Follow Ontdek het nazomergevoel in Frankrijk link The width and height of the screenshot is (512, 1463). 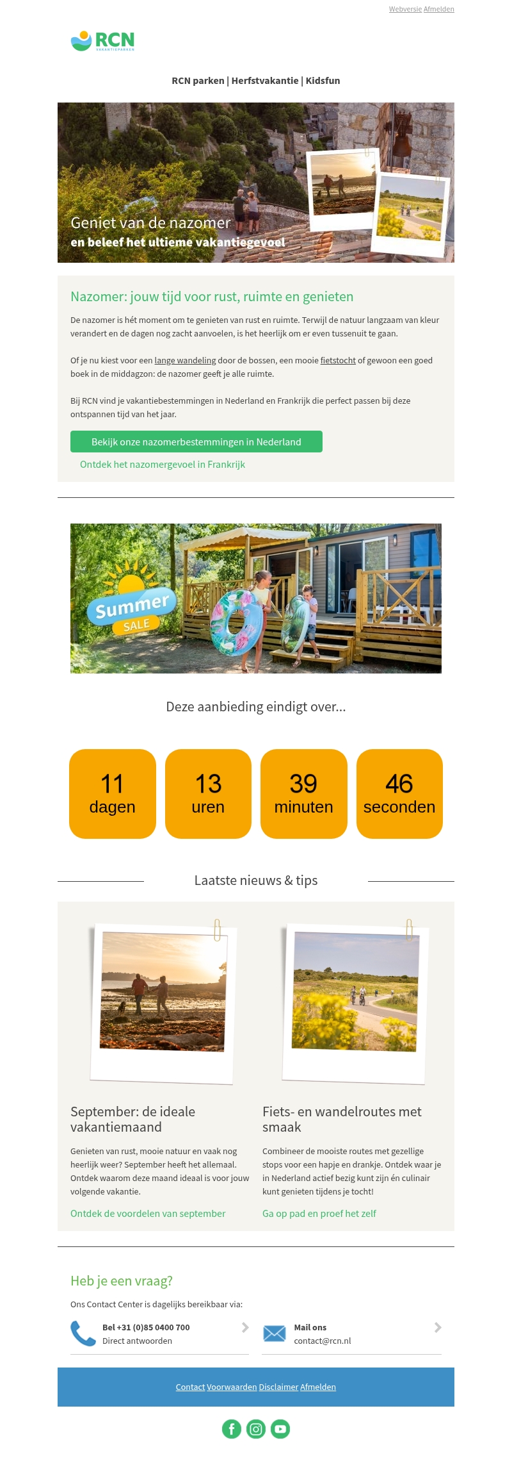point(163,465)
